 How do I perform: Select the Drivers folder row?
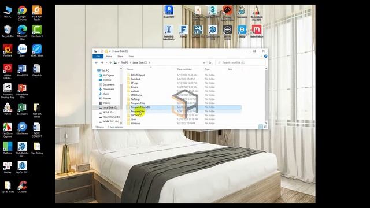pyautogui.click(x=184, y=87)
